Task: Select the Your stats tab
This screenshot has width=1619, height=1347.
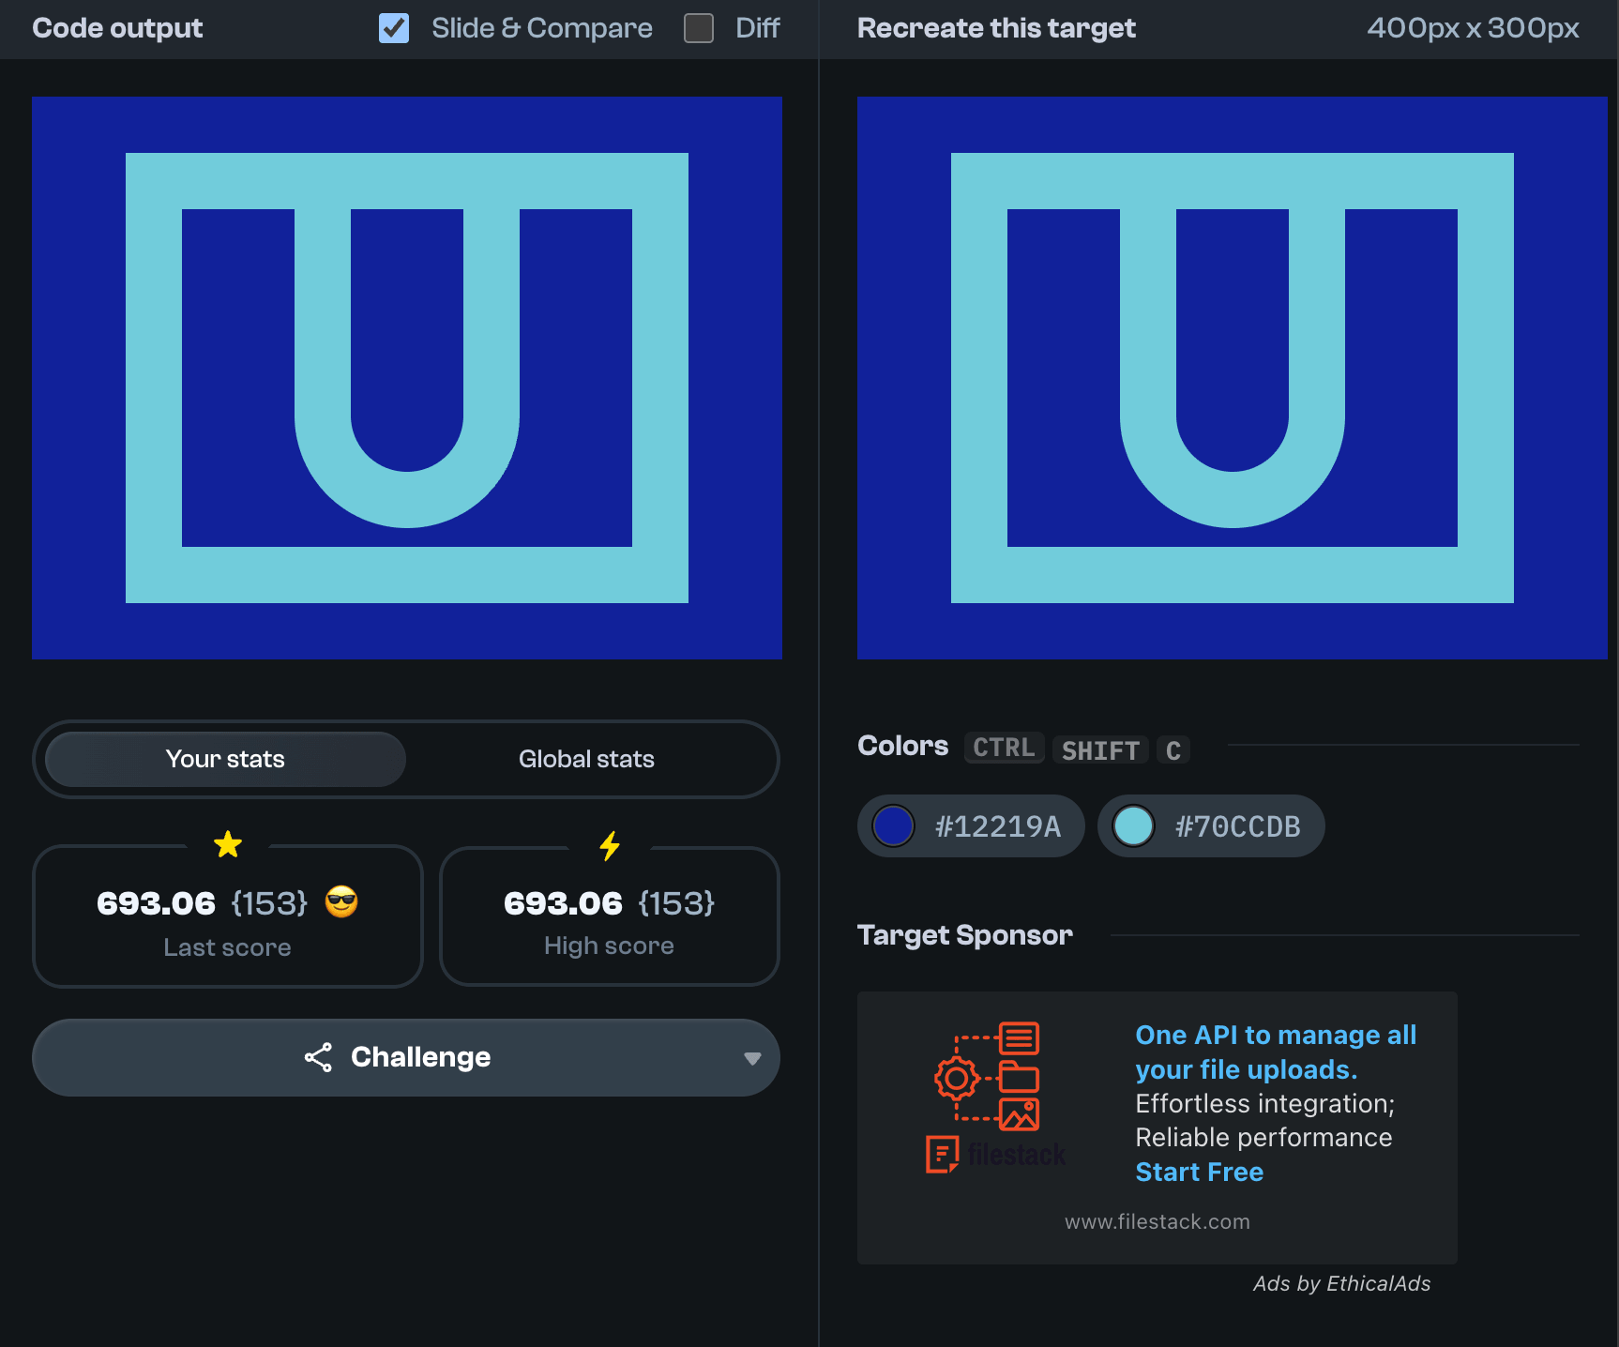Action: click(225, 759)
